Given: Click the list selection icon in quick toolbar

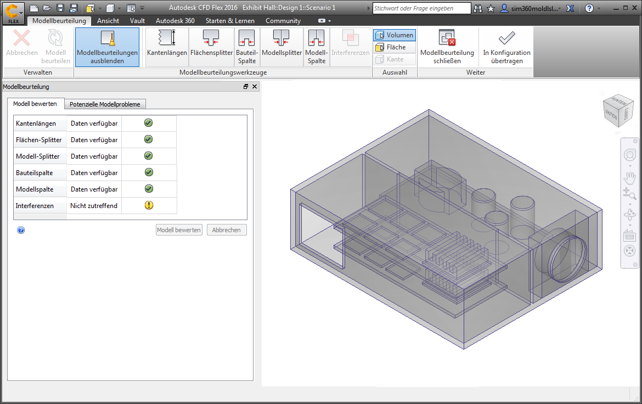Looking at the screenshot, I should [131, 8].
